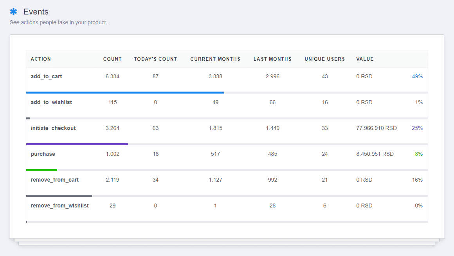Click the gray remove_from_cart progress bar
Screen dimensions: 454x256
click(x=59, y=196)
